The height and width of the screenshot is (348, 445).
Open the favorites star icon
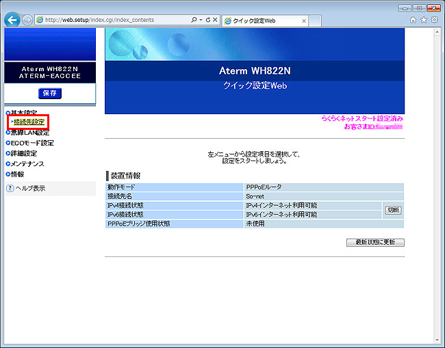(x=423, y=21)
